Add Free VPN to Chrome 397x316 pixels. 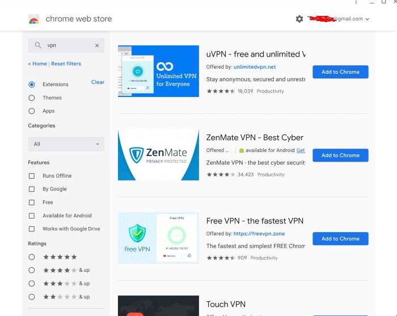(x=340, y=238)
